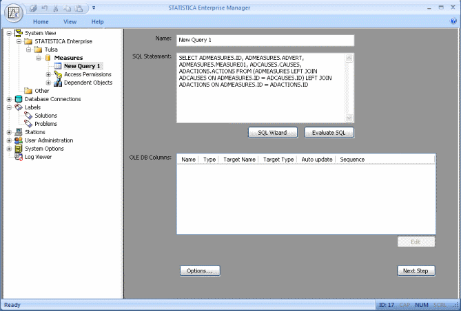Sort by the Target Type column header

278,160
